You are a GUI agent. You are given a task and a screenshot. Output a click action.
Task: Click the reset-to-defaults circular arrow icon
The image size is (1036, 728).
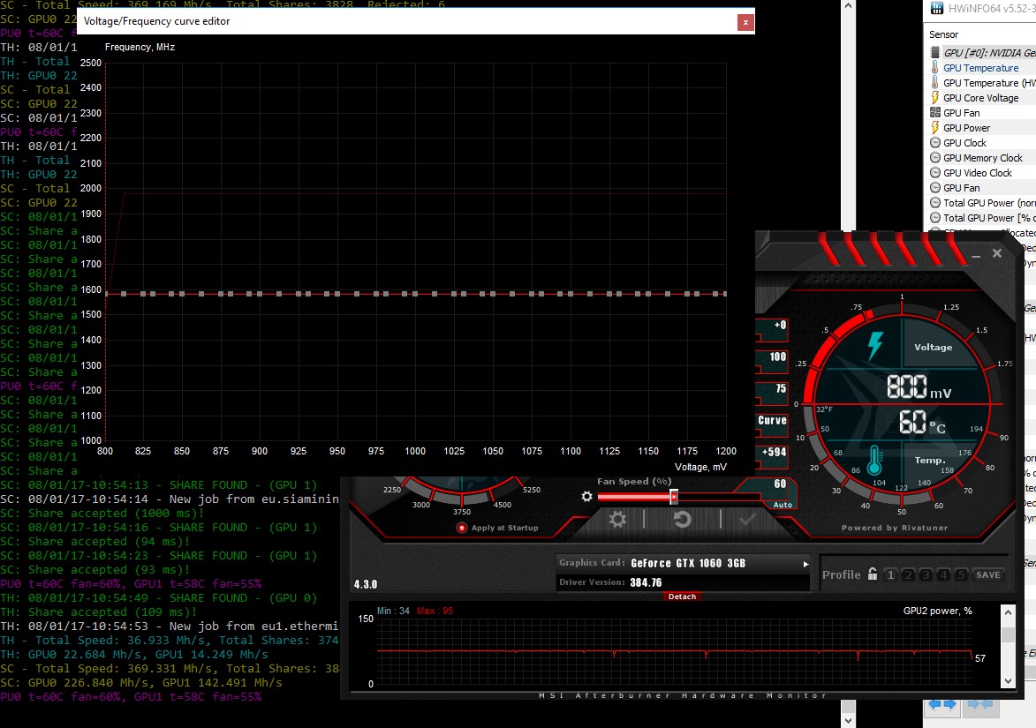click(682, 520)
